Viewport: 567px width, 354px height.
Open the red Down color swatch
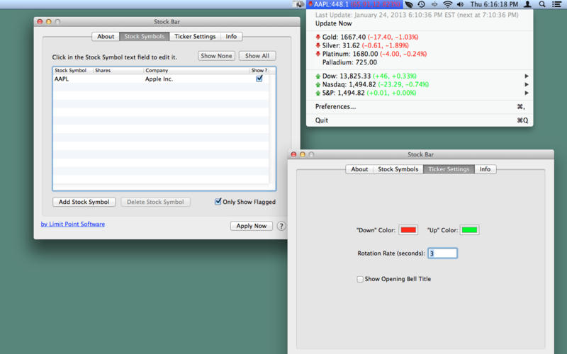pos(408,230)
